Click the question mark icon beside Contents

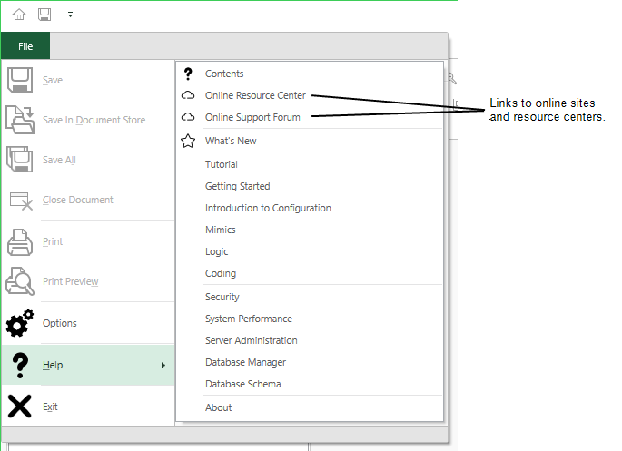(x=188, y=74)
